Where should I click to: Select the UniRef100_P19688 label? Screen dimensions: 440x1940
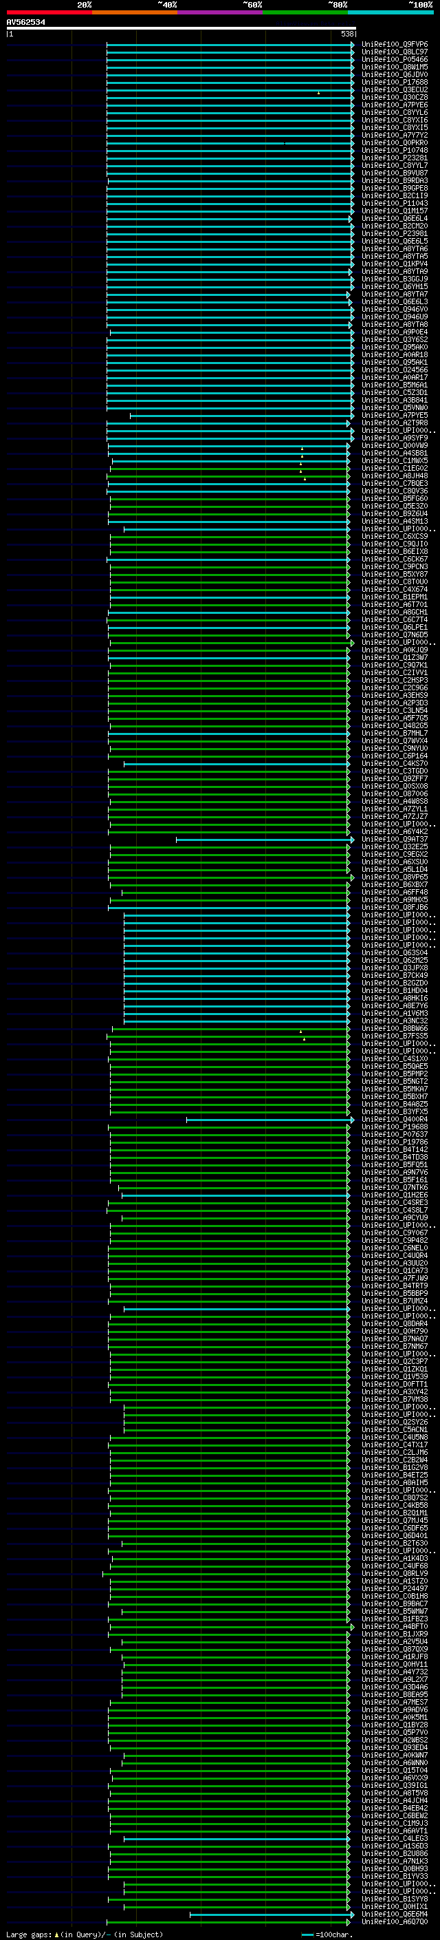[394, 1127]
